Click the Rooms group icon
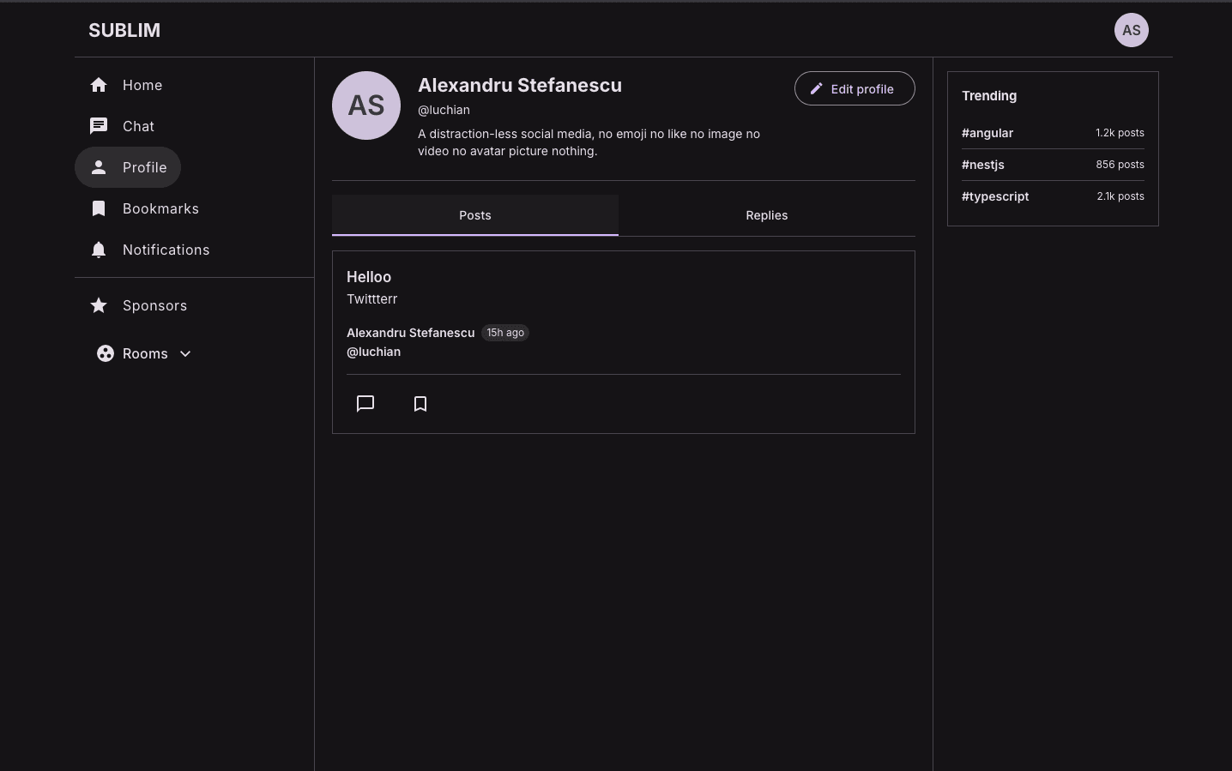Image resolution: width=1232 pixels, height=771 pixels. click(106, 353)
